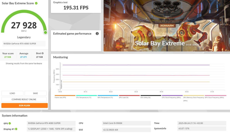This screenshot has height=134, width=230.
Task: Click the GUI version v2.32.8426 s64 field
Action: (126, 130)
